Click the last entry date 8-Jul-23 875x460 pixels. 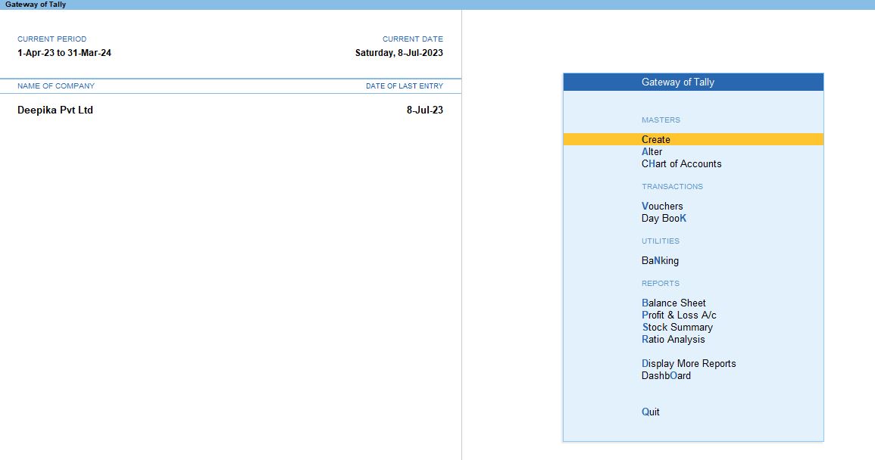[424, 110]
